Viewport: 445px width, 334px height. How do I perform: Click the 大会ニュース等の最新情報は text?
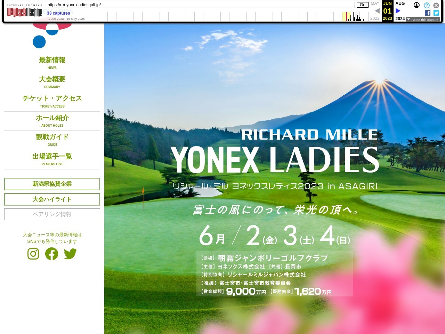point(52,235)
